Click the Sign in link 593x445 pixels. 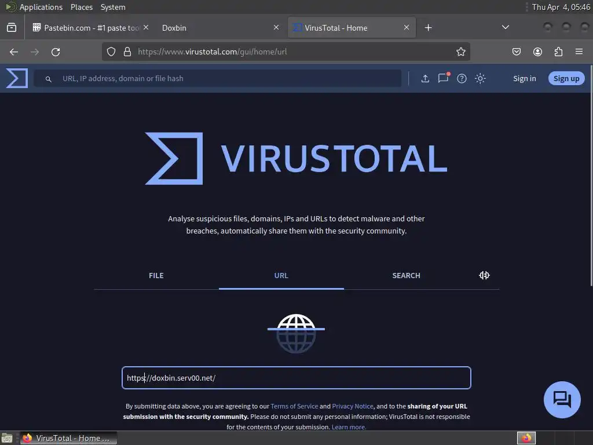(525, 78)
